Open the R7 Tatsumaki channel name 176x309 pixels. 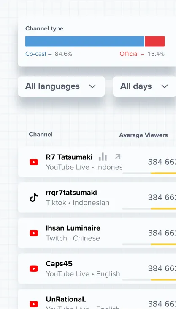click(69, 157)
